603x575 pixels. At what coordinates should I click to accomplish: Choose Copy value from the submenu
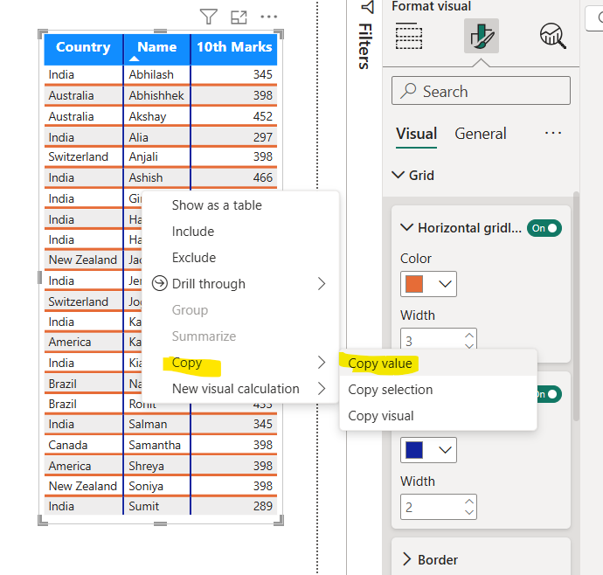tap(379, 364)
